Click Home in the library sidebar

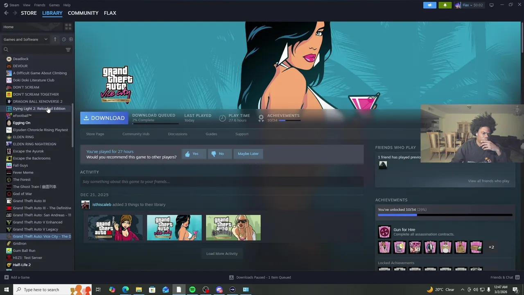[8, 27]
